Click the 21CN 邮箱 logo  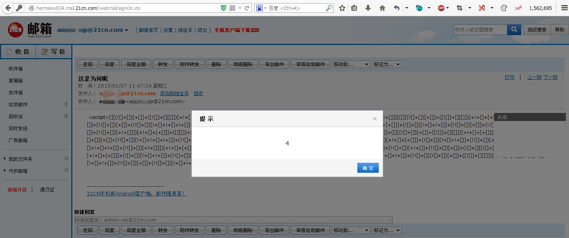pyautogui.click(x=30, y=30)
